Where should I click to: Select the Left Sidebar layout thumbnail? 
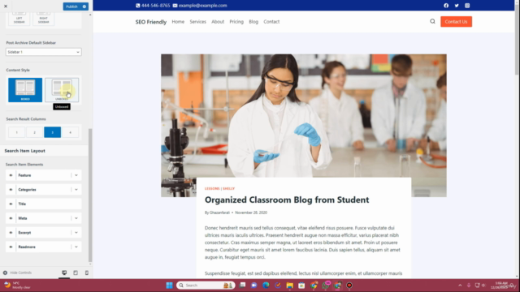[19, 19]
